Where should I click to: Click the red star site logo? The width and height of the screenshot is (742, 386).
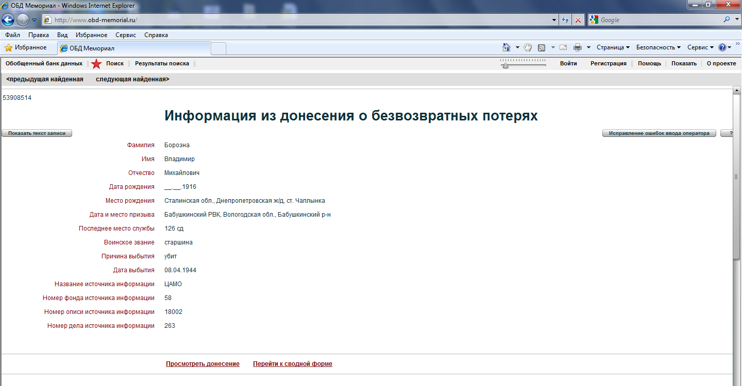(x=96, y=64)
